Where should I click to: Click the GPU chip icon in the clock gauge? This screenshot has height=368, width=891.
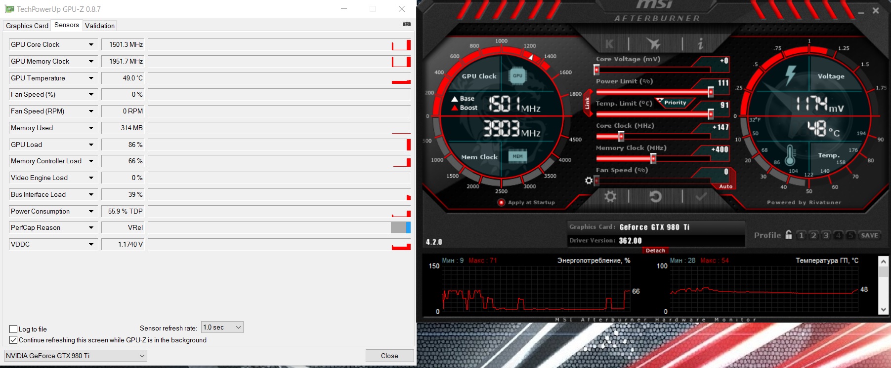pyautogui.click(x=517, y=75)
